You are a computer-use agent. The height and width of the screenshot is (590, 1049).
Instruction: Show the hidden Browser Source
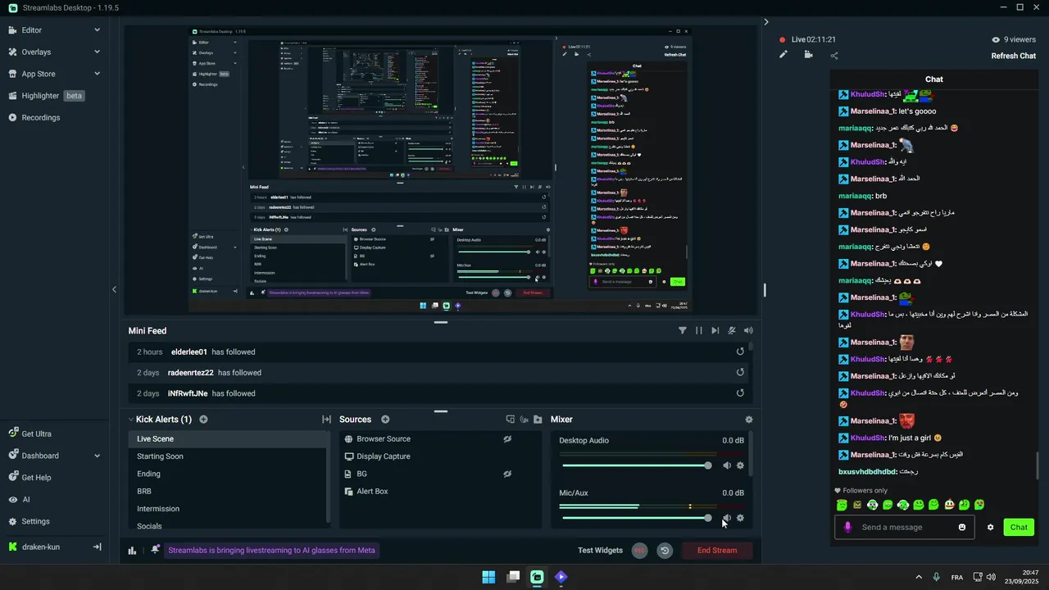507,439
